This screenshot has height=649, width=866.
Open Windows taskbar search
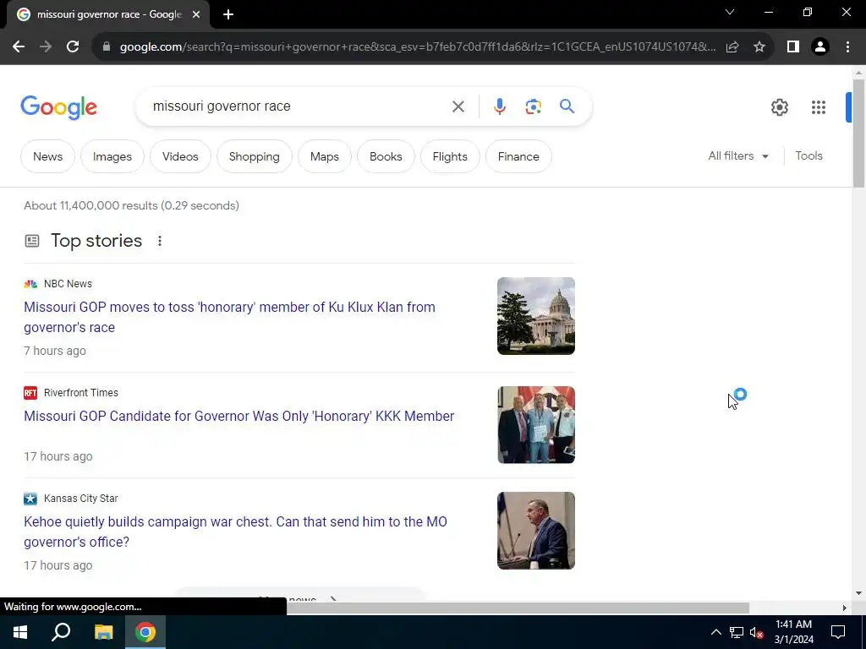[61, 632]
